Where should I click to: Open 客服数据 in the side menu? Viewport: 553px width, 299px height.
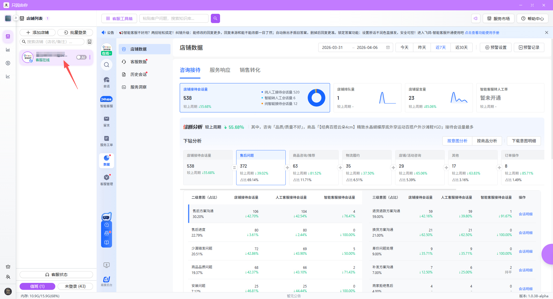145,62
